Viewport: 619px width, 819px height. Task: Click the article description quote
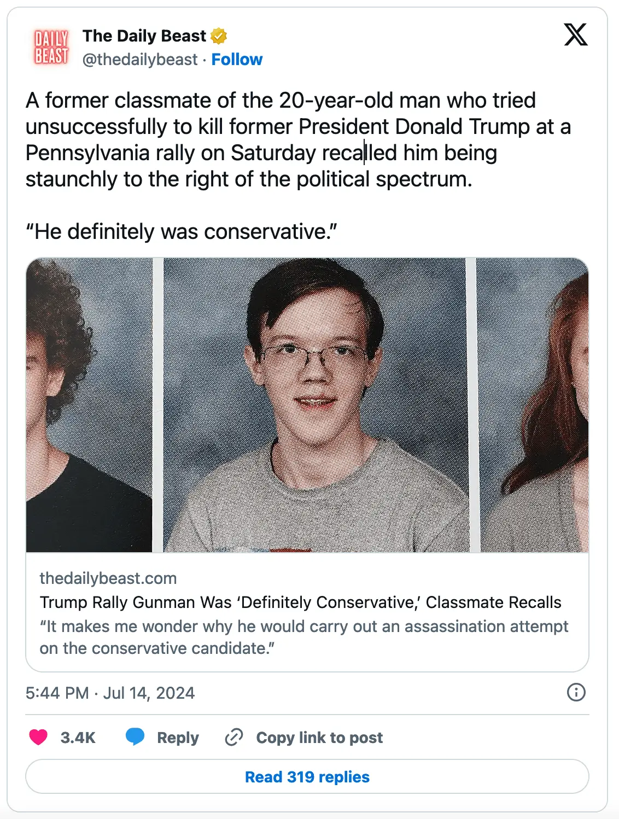click(x=303, y=637)
